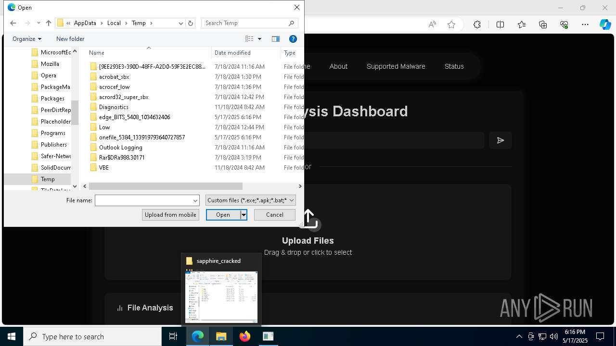Open Edge collections icon
616x346 pixels.
pyautogui.click(x=543, y=25)
